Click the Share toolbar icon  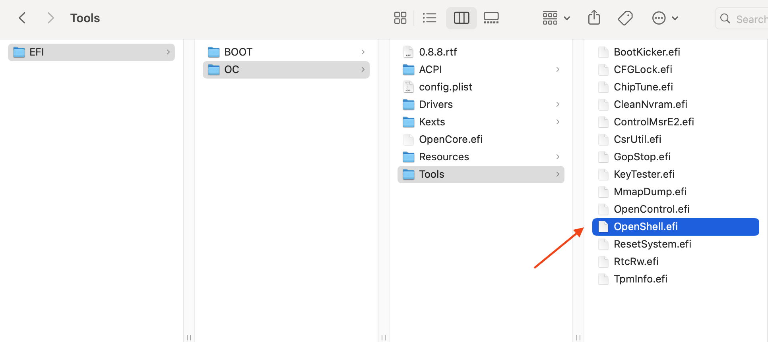click(x=594, y=17)
